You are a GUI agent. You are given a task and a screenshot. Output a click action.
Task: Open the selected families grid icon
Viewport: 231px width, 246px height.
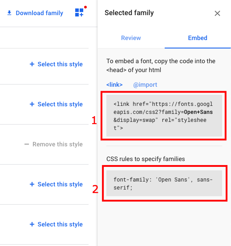click(79, 12)
